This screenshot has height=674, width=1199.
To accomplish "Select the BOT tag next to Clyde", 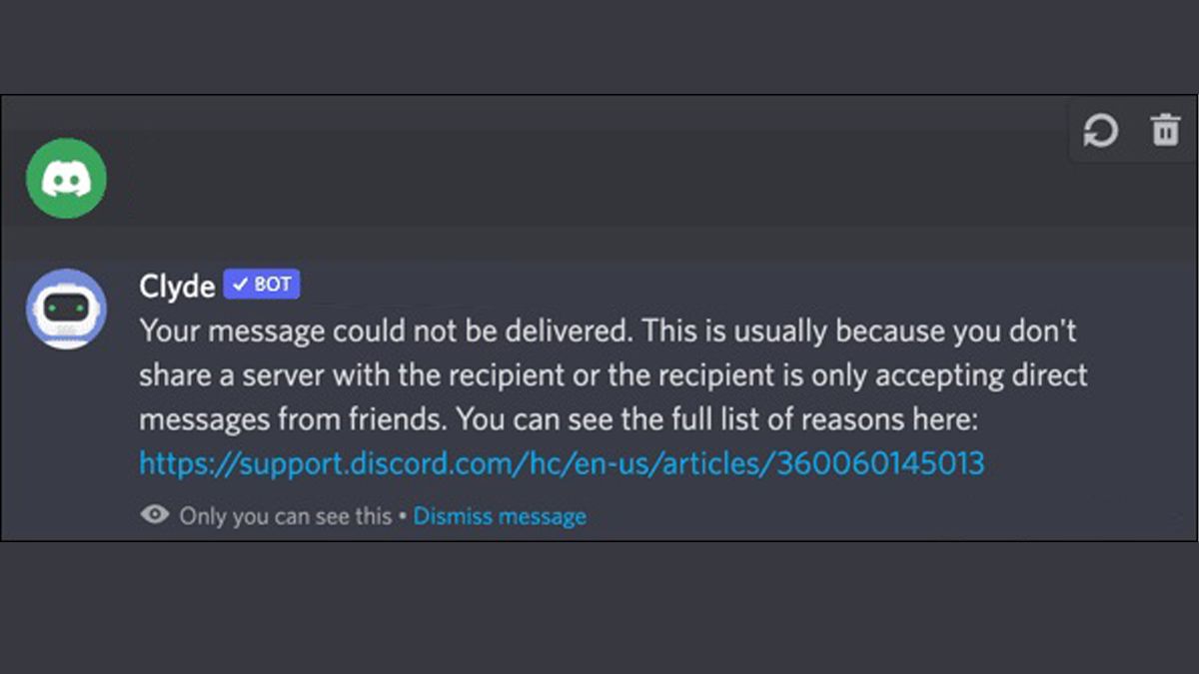I will pos(262,284).
